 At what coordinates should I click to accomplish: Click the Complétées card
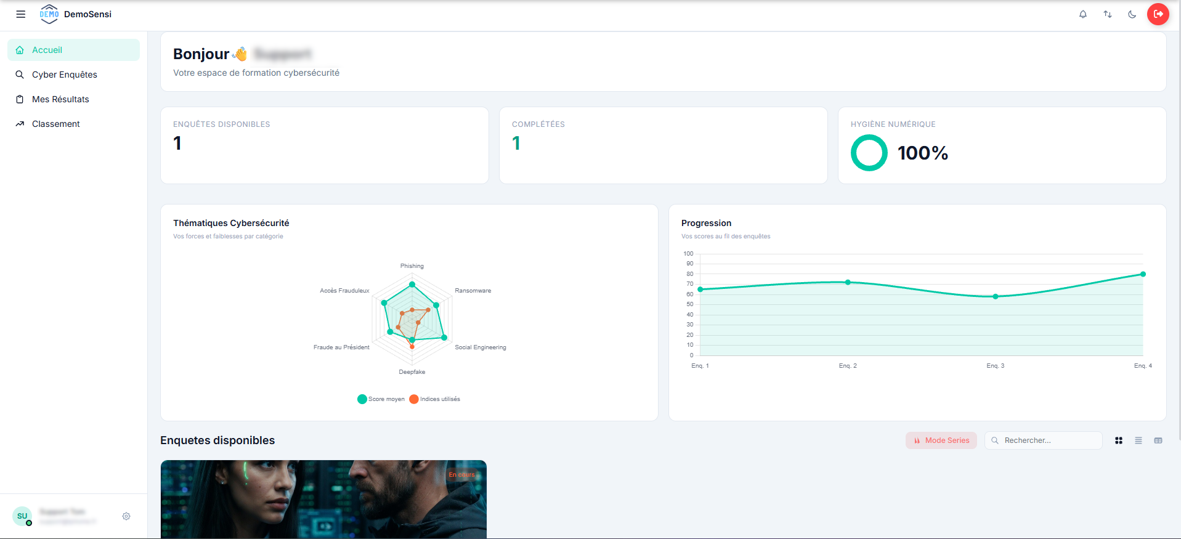[x=664, y=145]
